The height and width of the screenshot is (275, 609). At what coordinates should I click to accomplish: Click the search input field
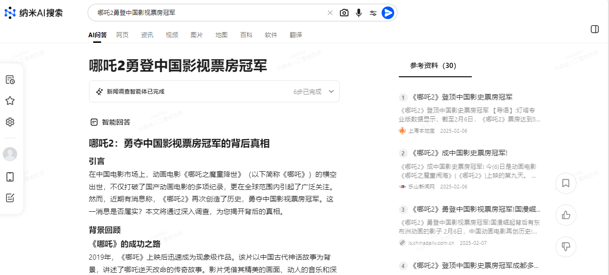click(x=210, y=13)
